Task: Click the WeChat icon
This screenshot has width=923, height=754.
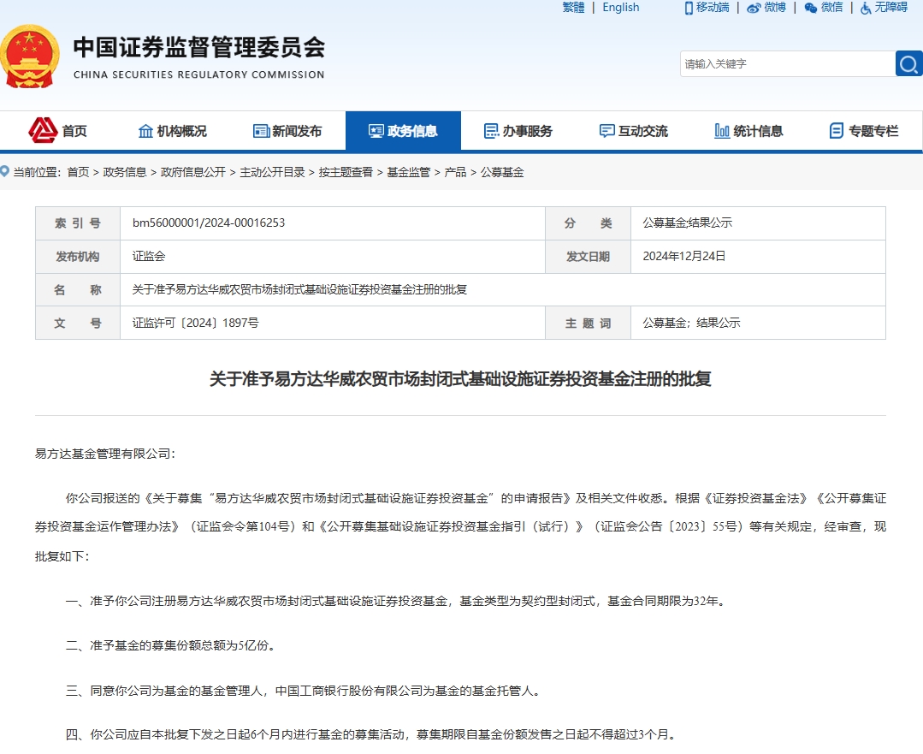Action: 811,8
